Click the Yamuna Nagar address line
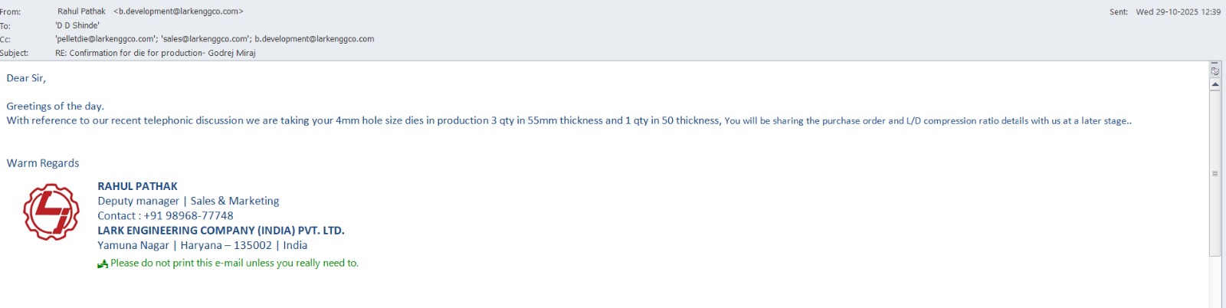 [202, 245]
